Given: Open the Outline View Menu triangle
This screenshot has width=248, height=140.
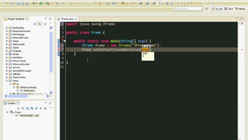Looking at the screenshot, I should coord(51,107).
